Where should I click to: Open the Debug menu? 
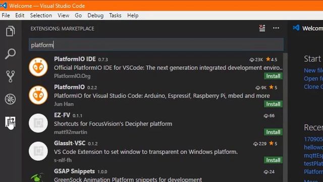[95, 16]
